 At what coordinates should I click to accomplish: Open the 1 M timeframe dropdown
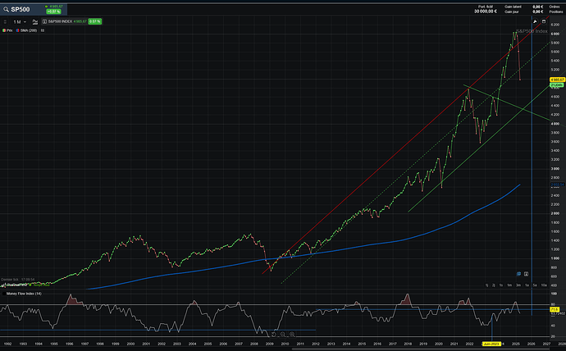(20, 21)
